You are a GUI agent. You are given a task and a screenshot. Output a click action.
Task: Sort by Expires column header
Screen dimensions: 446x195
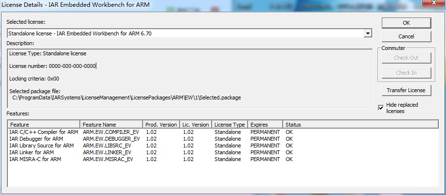(265, 125)
